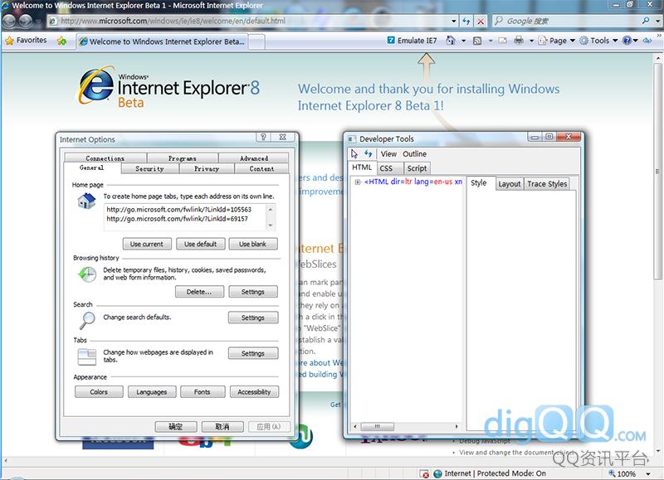Image resolution: width=664 pixels, height=480 pixels.
Task: Open the Help question mark menu
Action: [x=630, y=41]
